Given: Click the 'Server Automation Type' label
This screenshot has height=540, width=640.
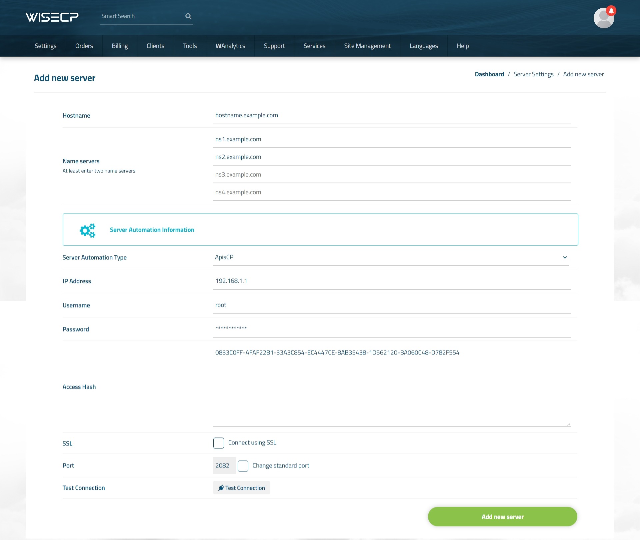Looking at the screenshot, I should 95,258.
